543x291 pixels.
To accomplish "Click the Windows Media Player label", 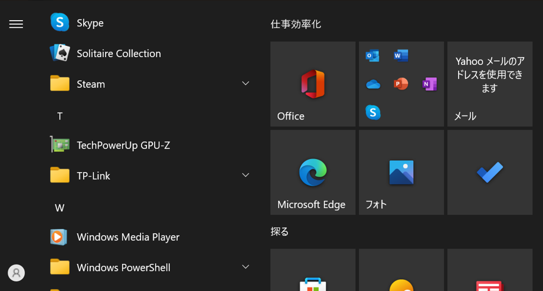I will (x=128, y=237).
